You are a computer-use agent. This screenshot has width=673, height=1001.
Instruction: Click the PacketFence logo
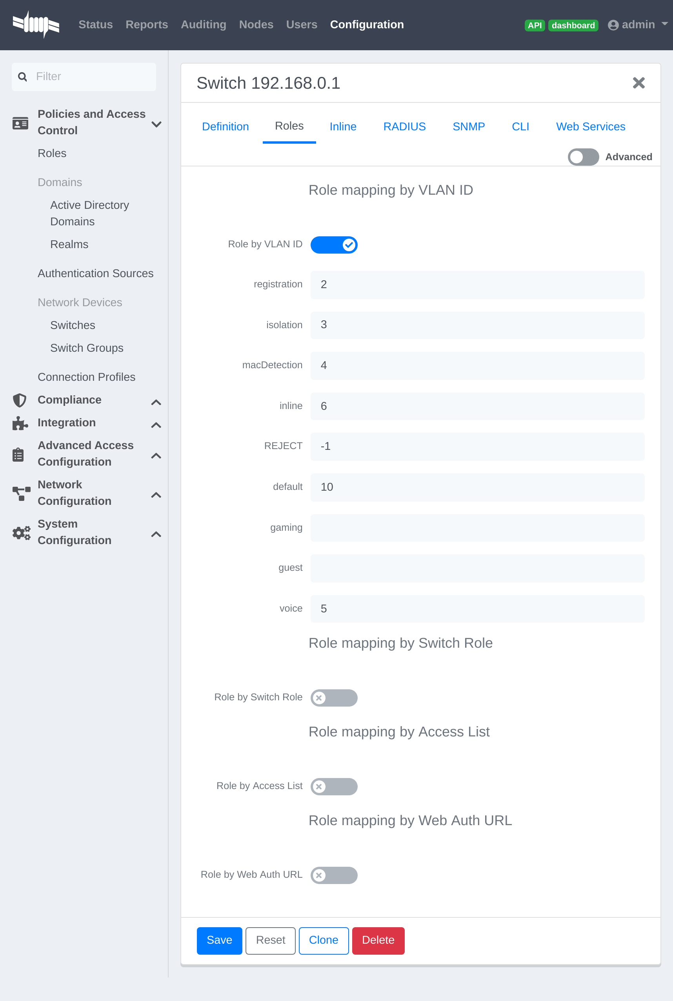coord(36,24)
